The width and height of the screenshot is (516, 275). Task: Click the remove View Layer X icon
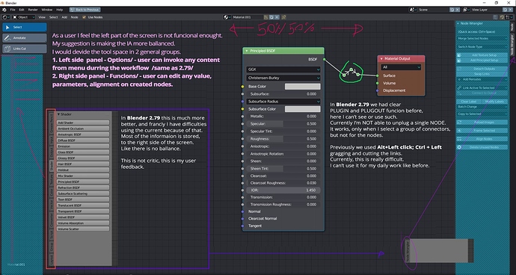click(511, 10)
